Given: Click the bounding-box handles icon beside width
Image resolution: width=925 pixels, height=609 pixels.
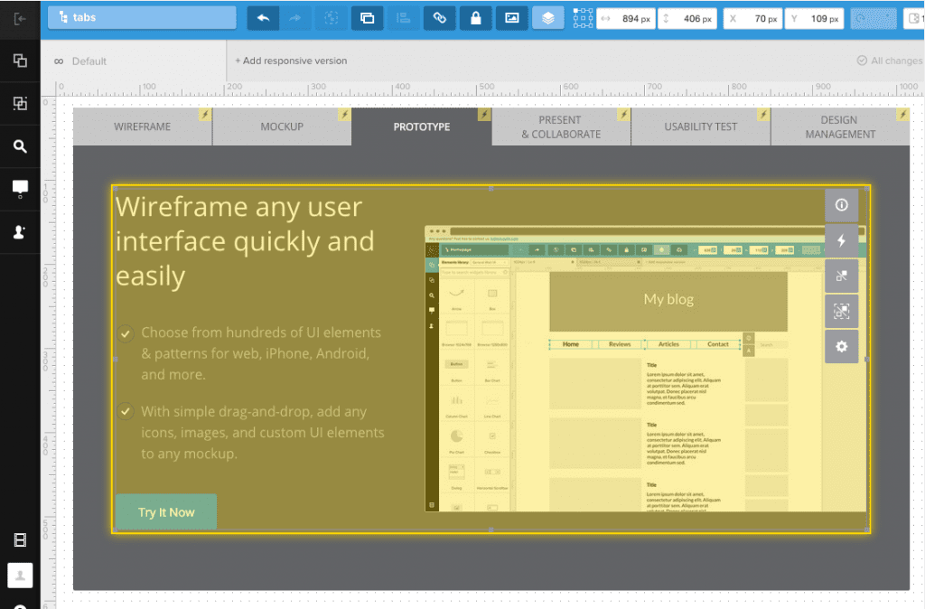Looking at the screenshot, I should 583,18.
